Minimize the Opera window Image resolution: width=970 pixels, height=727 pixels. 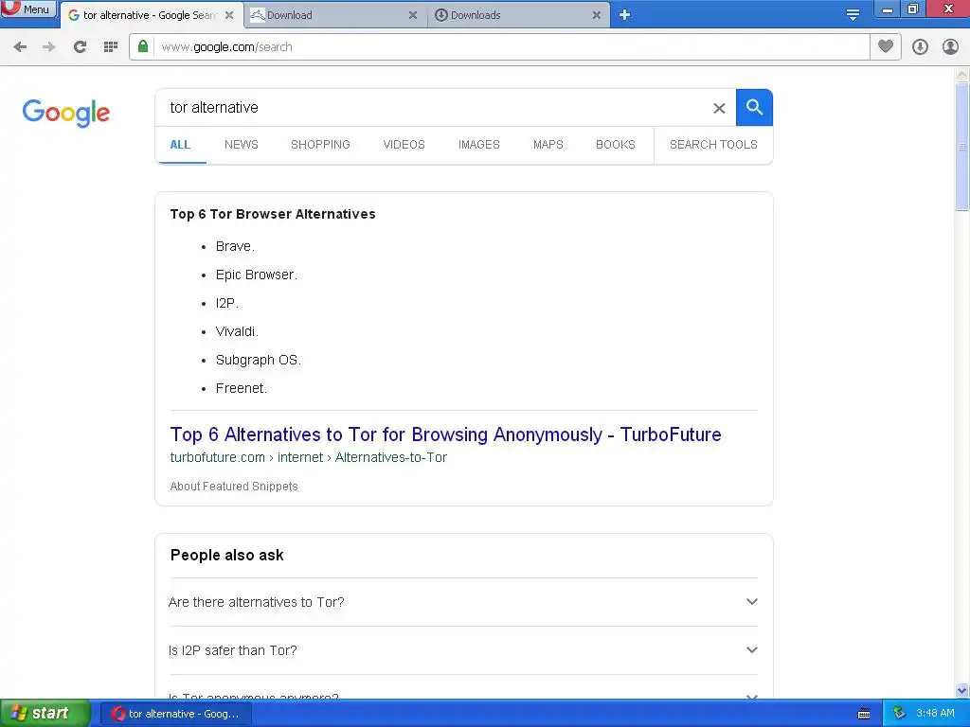[x=887, y=9]
